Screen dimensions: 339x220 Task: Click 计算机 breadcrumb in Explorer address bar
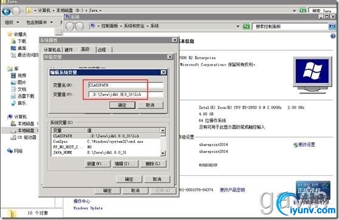tap(44, 10)
